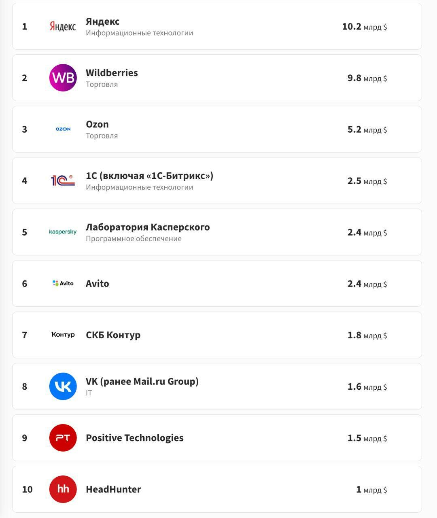Screen dimensions: 437x518
Task: Select the blue Ozon logo
Action: (x=63, y=129)
